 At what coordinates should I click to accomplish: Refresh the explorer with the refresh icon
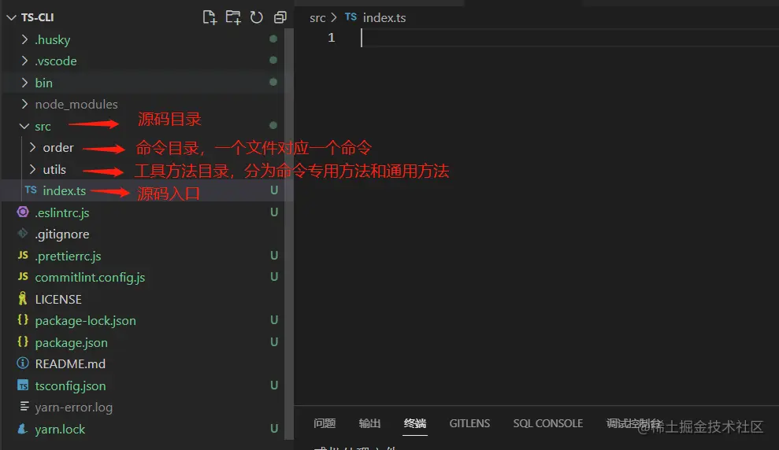coord(256,17)
